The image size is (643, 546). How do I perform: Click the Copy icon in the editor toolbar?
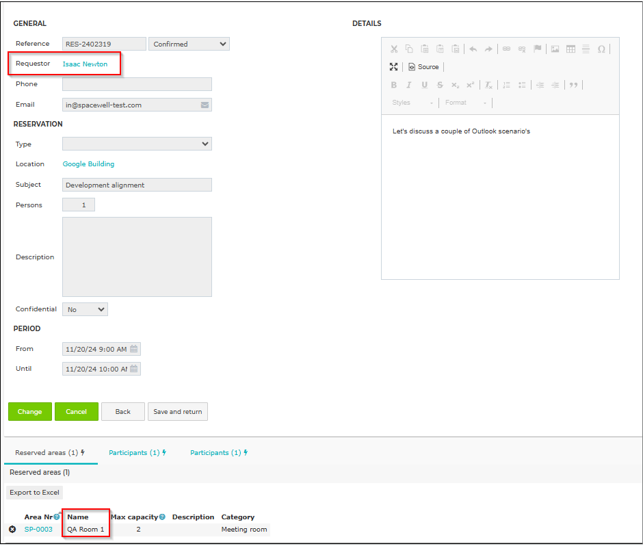click(x=409, y=49)
